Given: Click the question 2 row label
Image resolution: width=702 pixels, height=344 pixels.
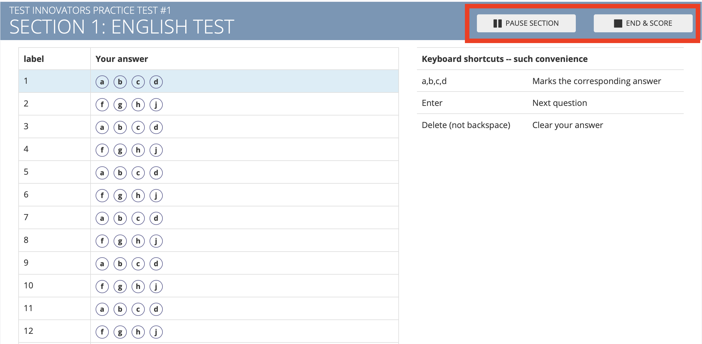Looking at the screenshot, I should 26,104.
